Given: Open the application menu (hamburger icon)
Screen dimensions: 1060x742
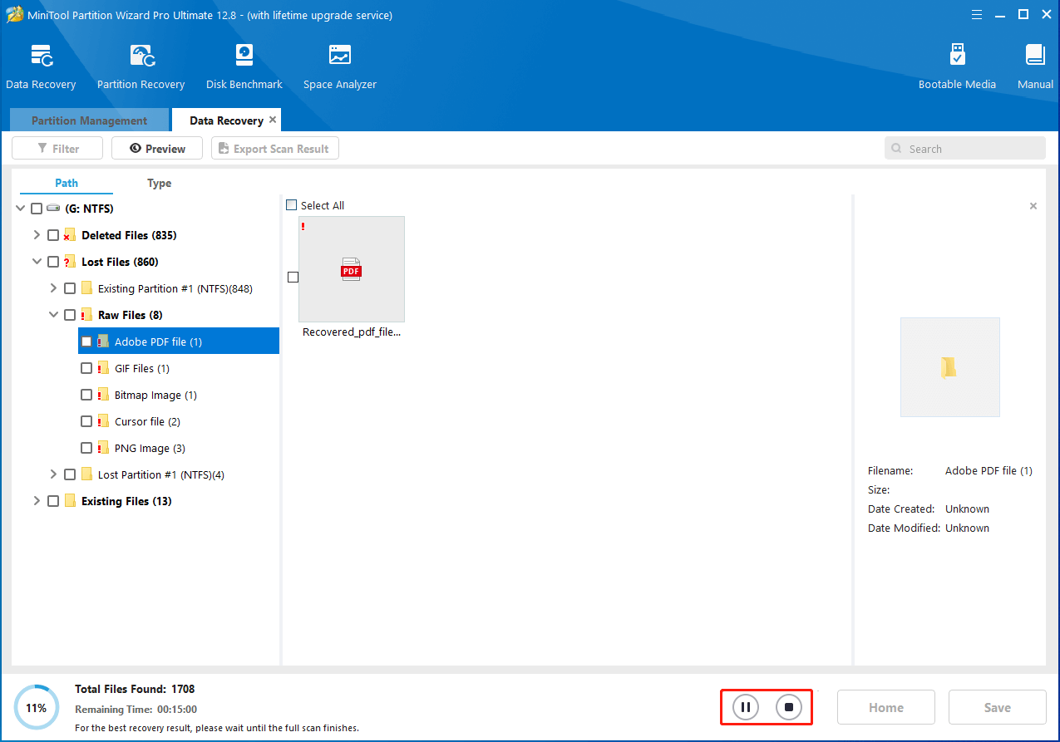Looking at the screenshot, I should [x=977, y=15].
